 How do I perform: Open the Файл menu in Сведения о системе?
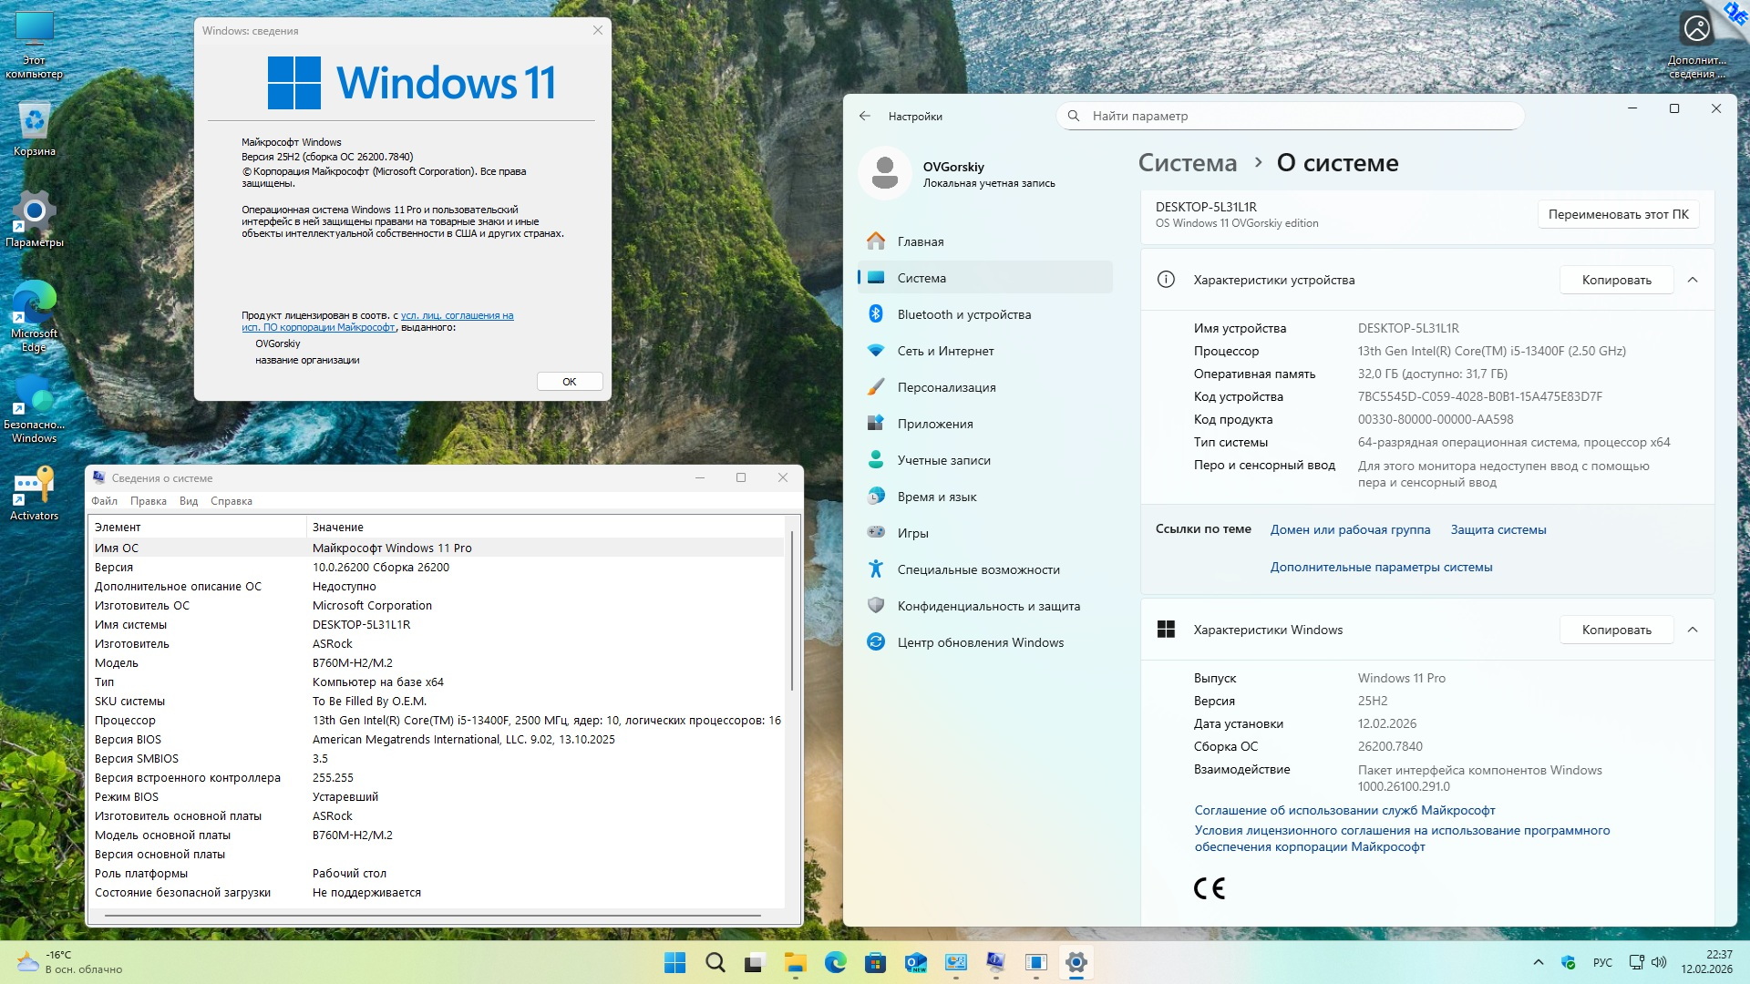[x=104, y=501]
